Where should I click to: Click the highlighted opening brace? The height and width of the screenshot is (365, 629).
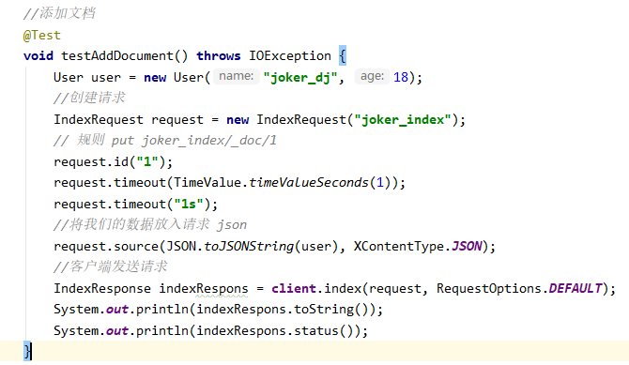point(342,55)
